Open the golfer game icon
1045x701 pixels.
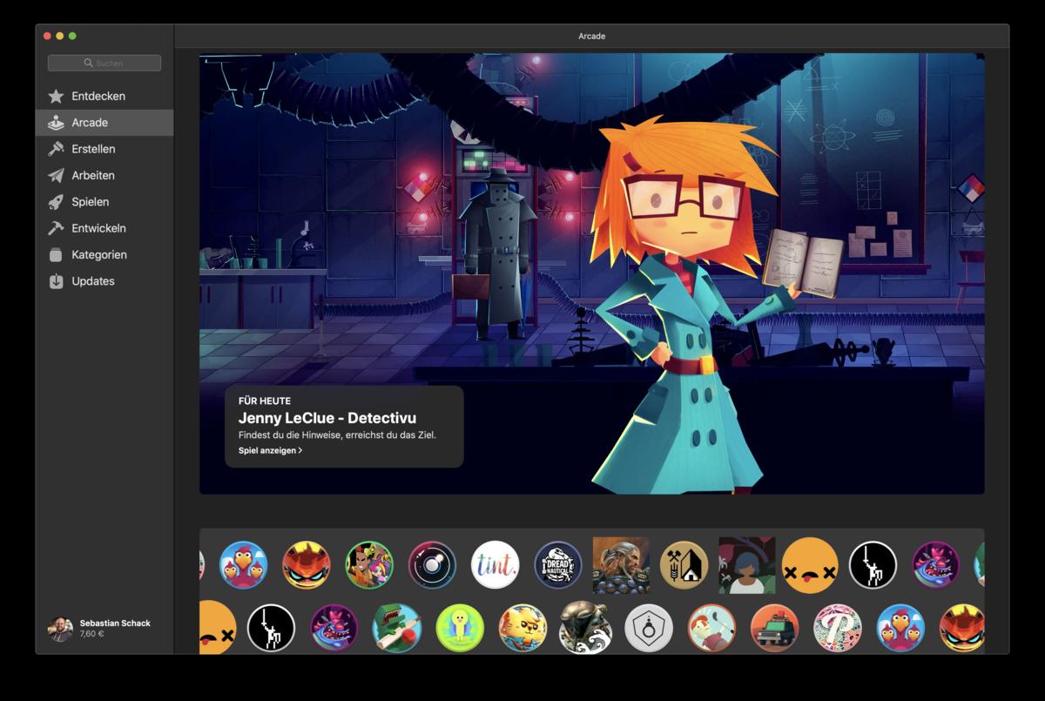(711, 628)
